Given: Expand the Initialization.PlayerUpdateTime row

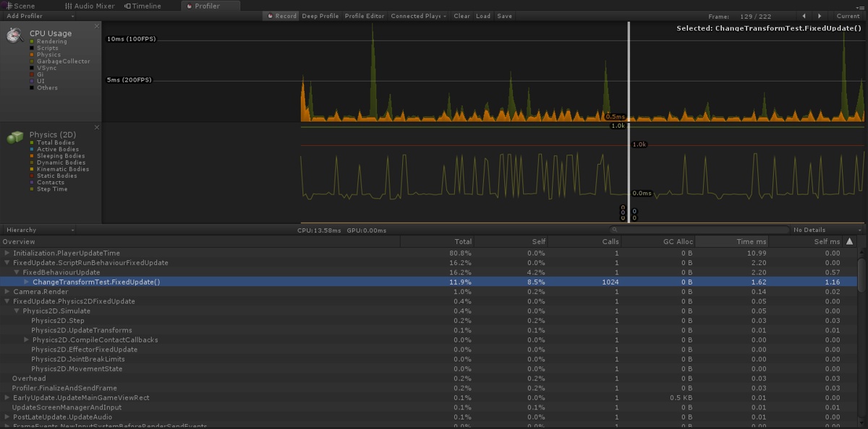Looking at the screenshot, I should tap(7, 253).
